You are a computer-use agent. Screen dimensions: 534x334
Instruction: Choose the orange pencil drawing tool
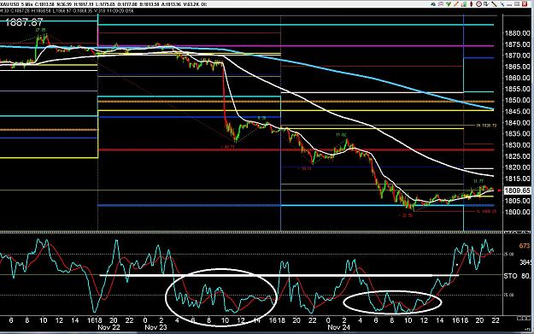point(456,4)
